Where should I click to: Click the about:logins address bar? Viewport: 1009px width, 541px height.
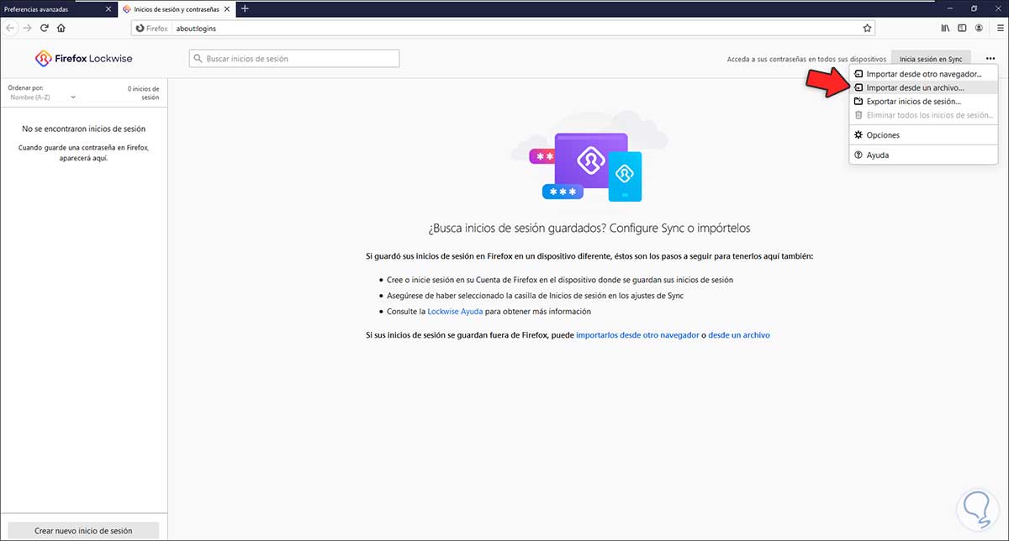504,28
